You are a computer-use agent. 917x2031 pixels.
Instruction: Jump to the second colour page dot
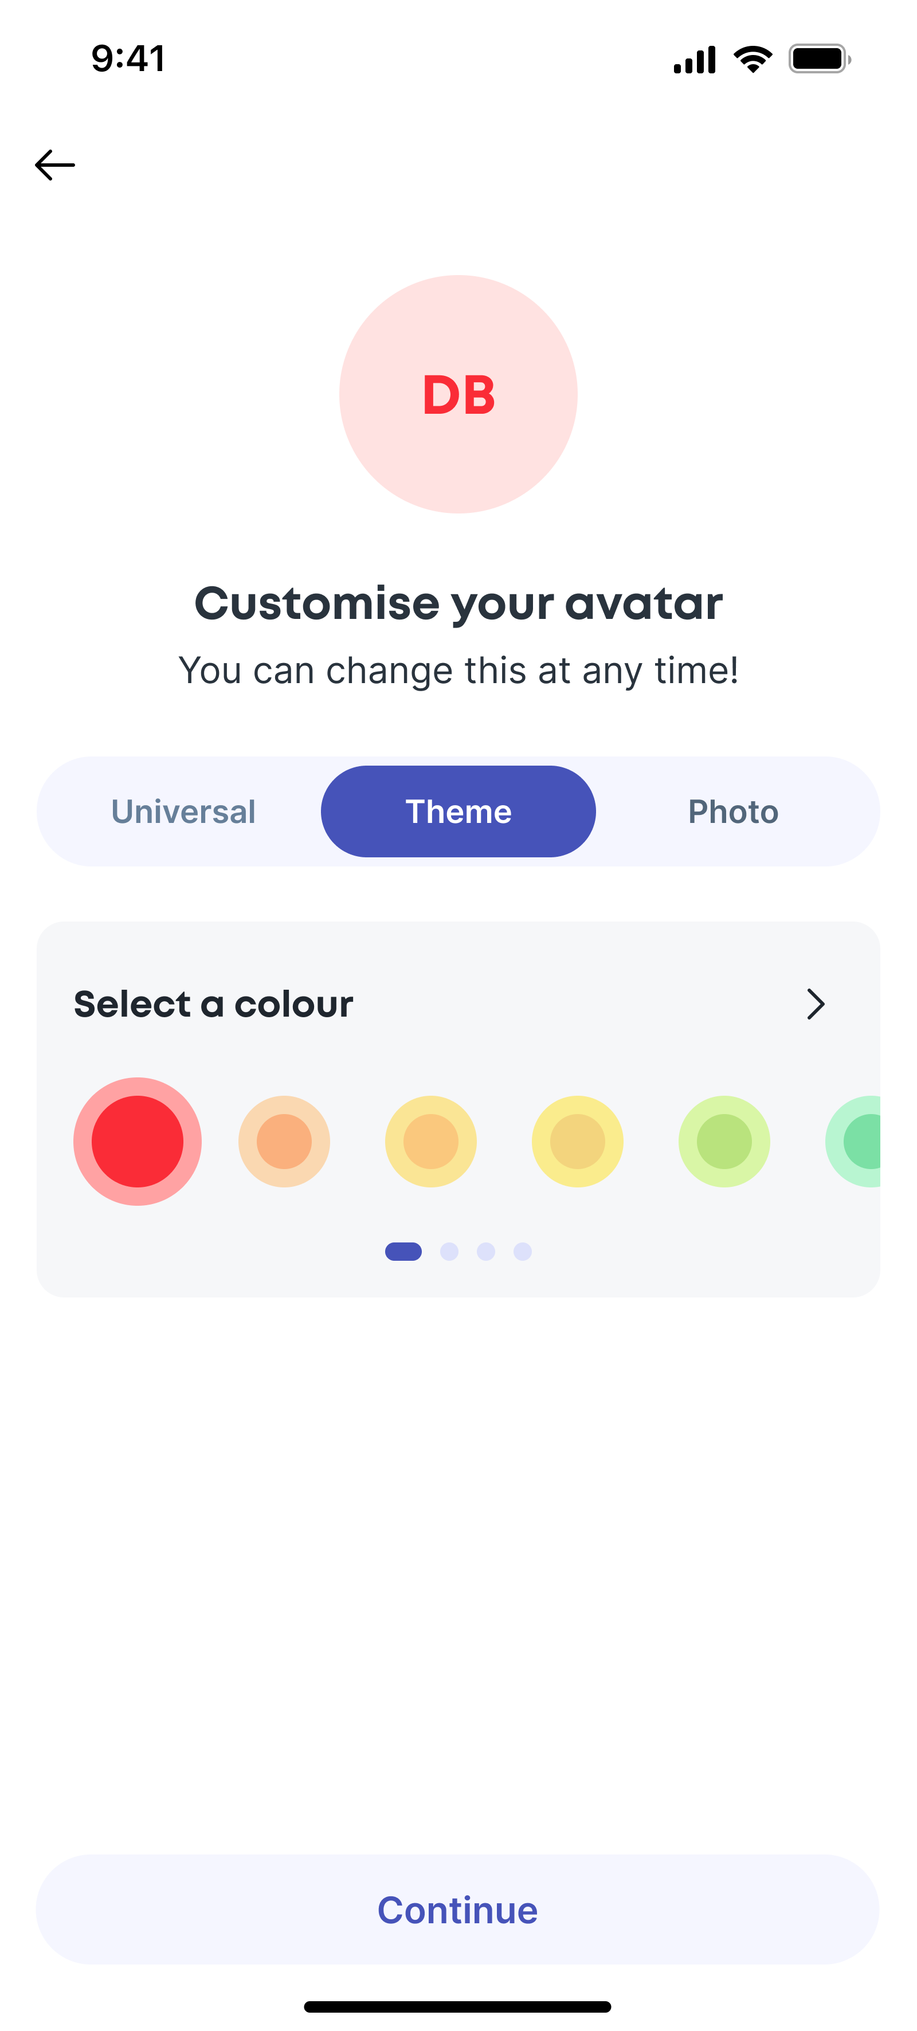tap(449, 1252)
